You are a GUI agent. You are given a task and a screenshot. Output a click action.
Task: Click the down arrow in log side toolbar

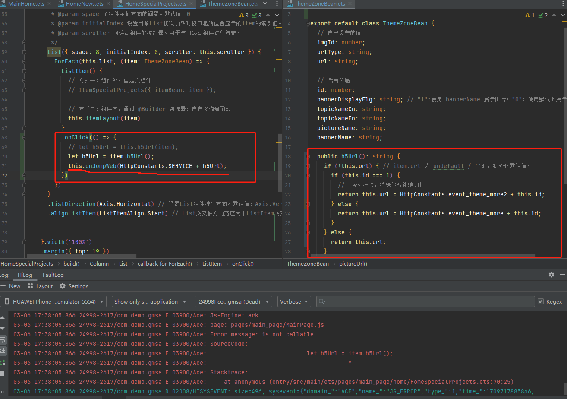(x=3, y=329)
